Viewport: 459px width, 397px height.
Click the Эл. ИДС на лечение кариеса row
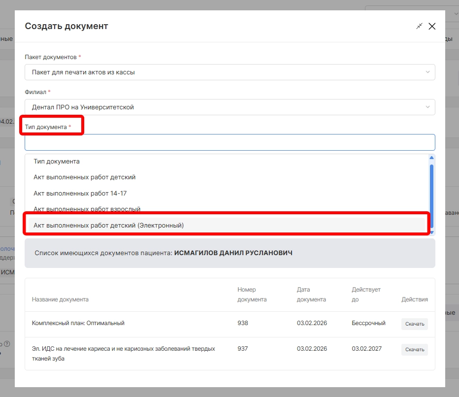[x=123, y=353]
